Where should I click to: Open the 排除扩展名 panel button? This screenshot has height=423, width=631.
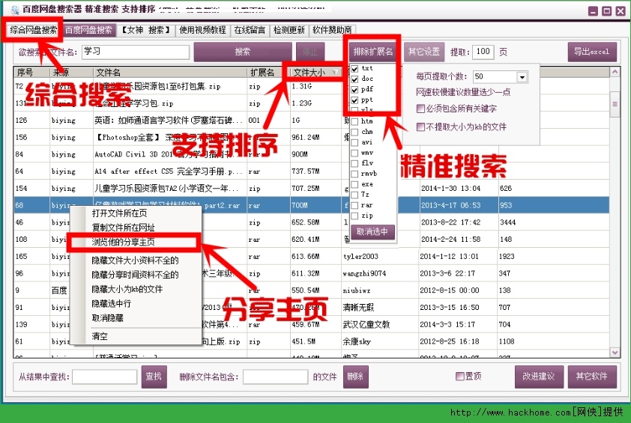click(372, 52)
